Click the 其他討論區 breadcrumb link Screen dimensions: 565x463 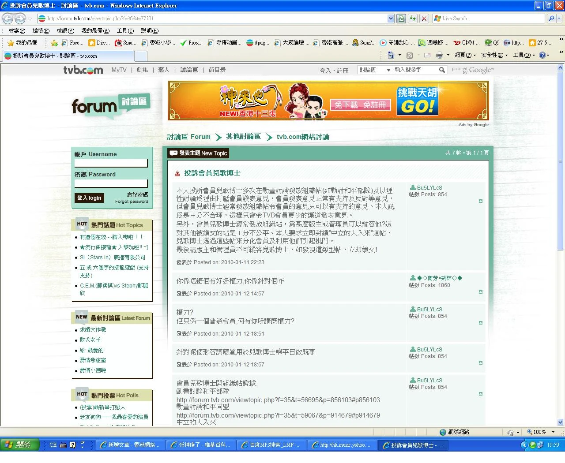243,137
